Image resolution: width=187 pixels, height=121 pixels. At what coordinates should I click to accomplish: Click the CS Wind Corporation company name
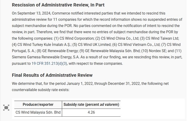tap(77, 38)
